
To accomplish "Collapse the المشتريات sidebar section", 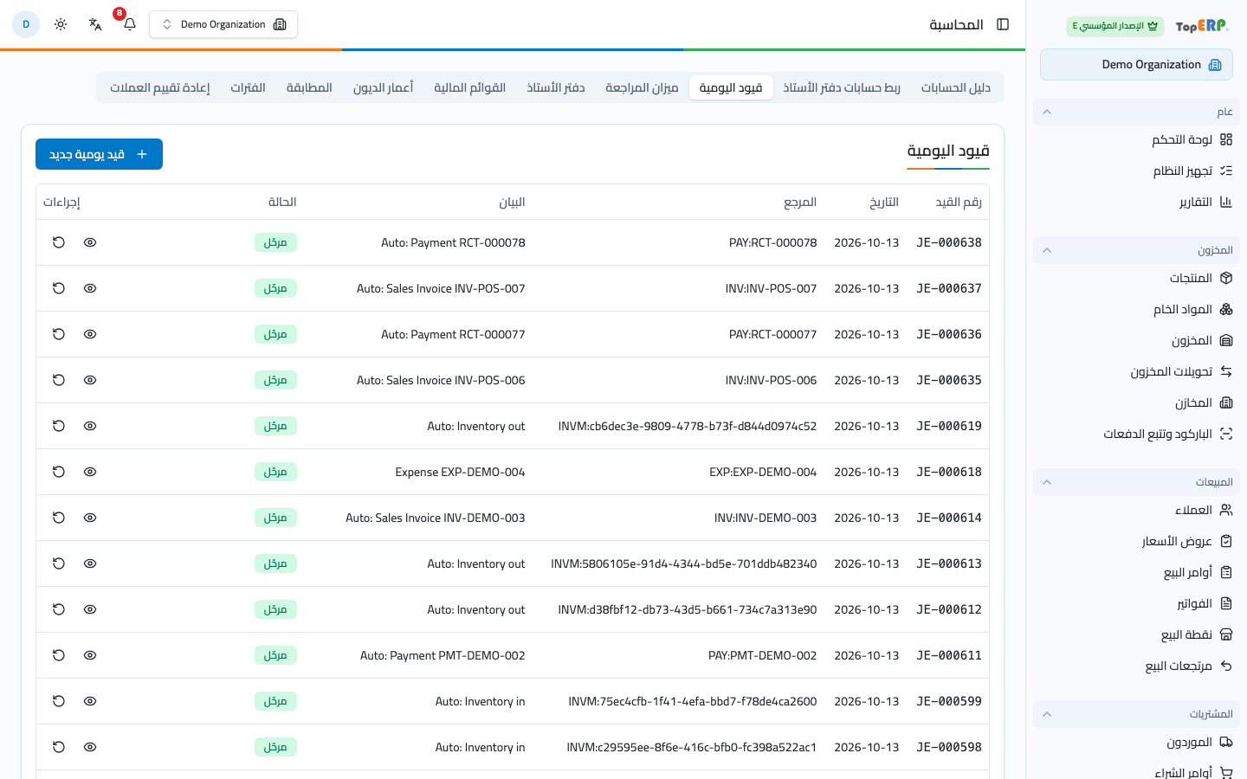I will [1136, 714].
